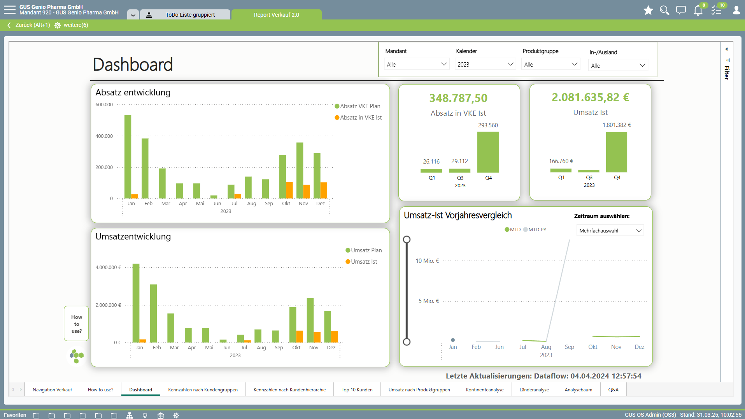Image resolution: width=745 pixels, height=419 pixels.
Task: Click the Zurück back button
Action: (x=29, y=25)
